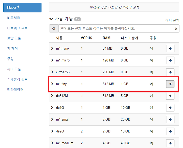Expand details of the cirros256 row
183x148 pixels.
tap(52, 72)
